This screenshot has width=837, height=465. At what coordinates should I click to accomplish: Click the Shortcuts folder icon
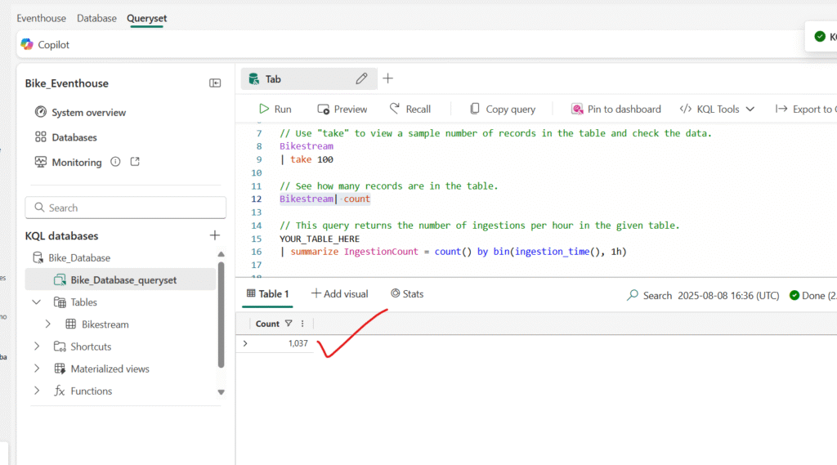point(60,347)
